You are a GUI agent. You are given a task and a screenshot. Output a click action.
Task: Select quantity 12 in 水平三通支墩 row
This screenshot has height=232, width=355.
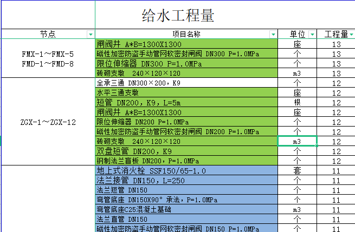(x=336, y=92)
